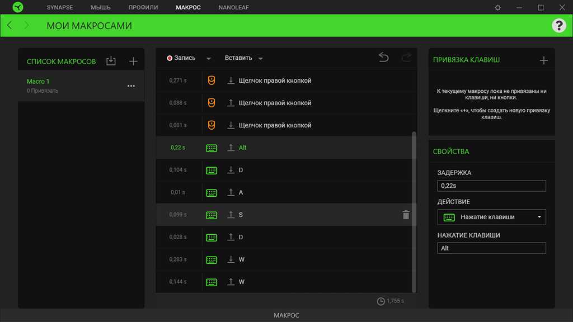Switch to the МЫШЬ tab

point(101,8)
